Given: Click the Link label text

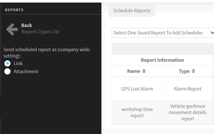Looking at the screenshot, I should coord(18,63).
